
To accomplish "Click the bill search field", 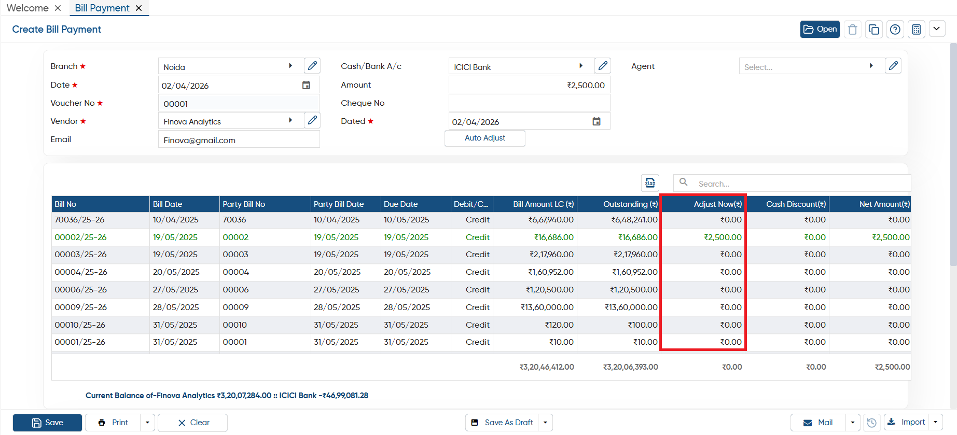I will pyautogui.click(x=802, y=184).
